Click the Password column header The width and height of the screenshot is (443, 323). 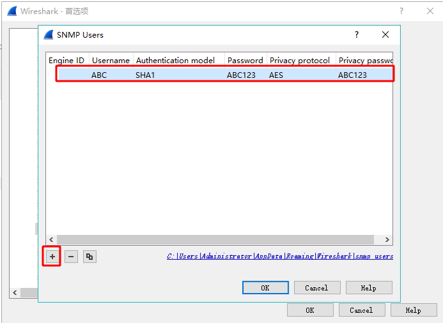(245, 61)
